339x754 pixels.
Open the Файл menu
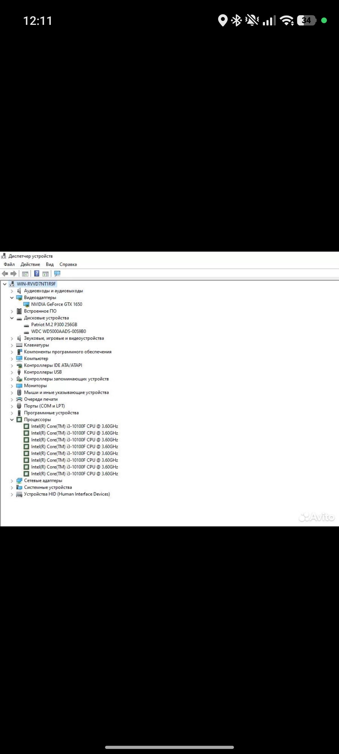tap(9, 264)
